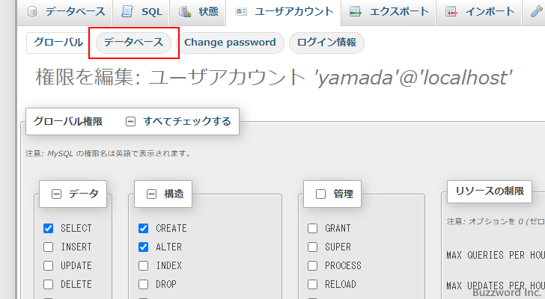
Task: Click the MySQL privilege names note
Action: coord(109,153)
